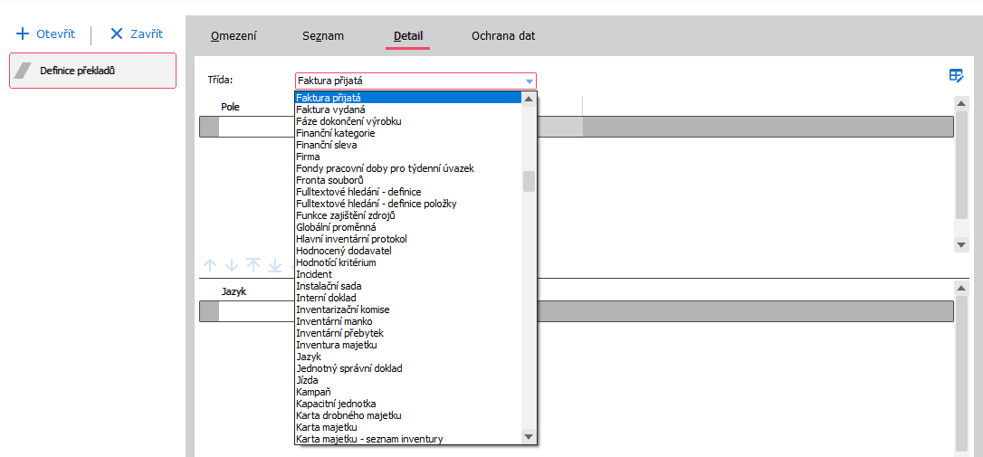Screen dimensions: 983x457
Task: Click the move row to bottom arrow
Action: (x=275, y=265)
